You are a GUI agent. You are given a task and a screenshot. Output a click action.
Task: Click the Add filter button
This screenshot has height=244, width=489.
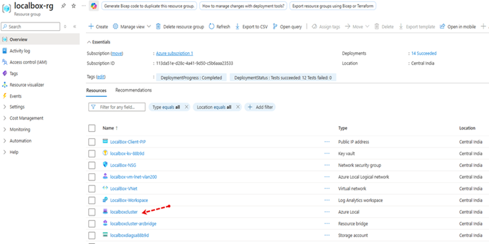(x=260, y=107)
